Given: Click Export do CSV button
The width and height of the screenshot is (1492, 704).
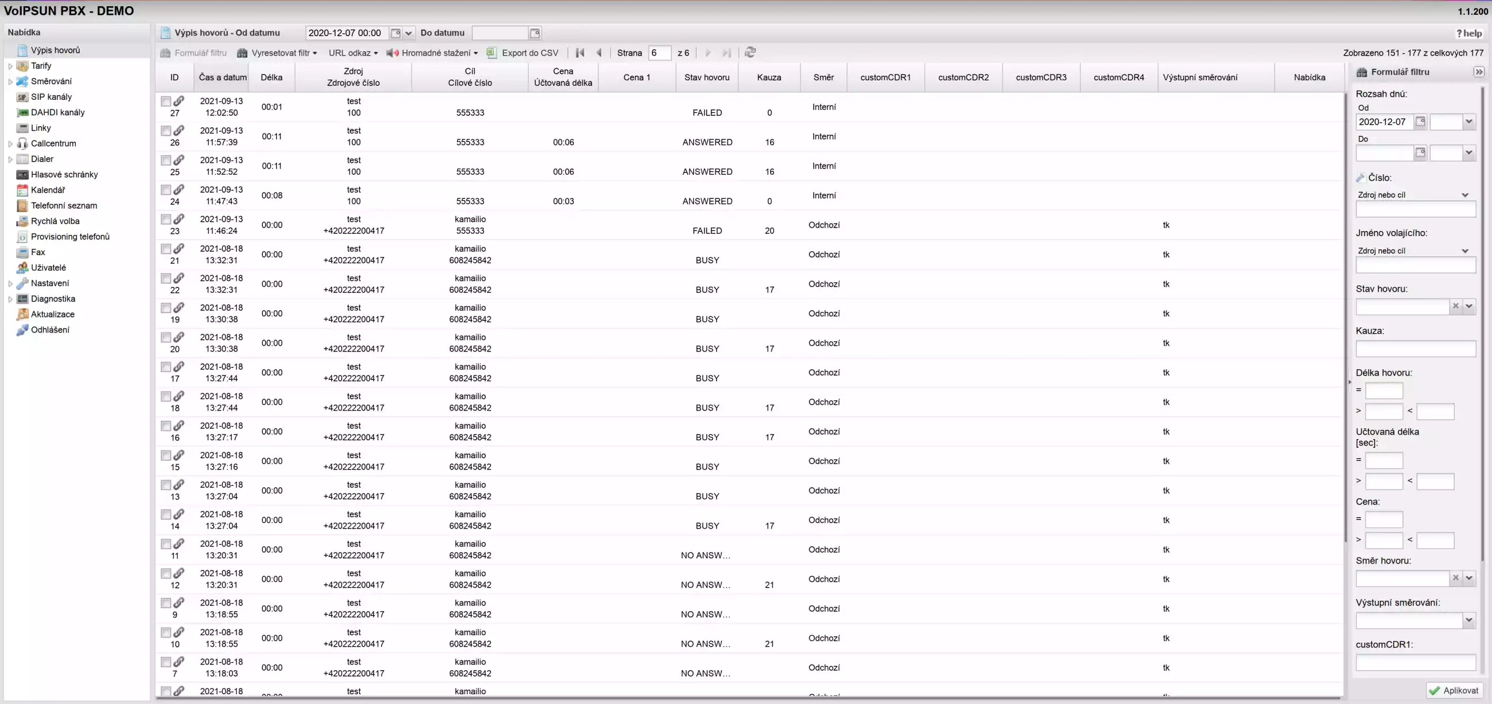Looking at the screenshot, I should pos(523,53).
